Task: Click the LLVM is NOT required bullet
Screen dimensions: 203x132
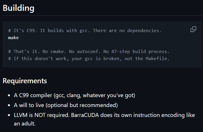Action: tap(104, 119)
